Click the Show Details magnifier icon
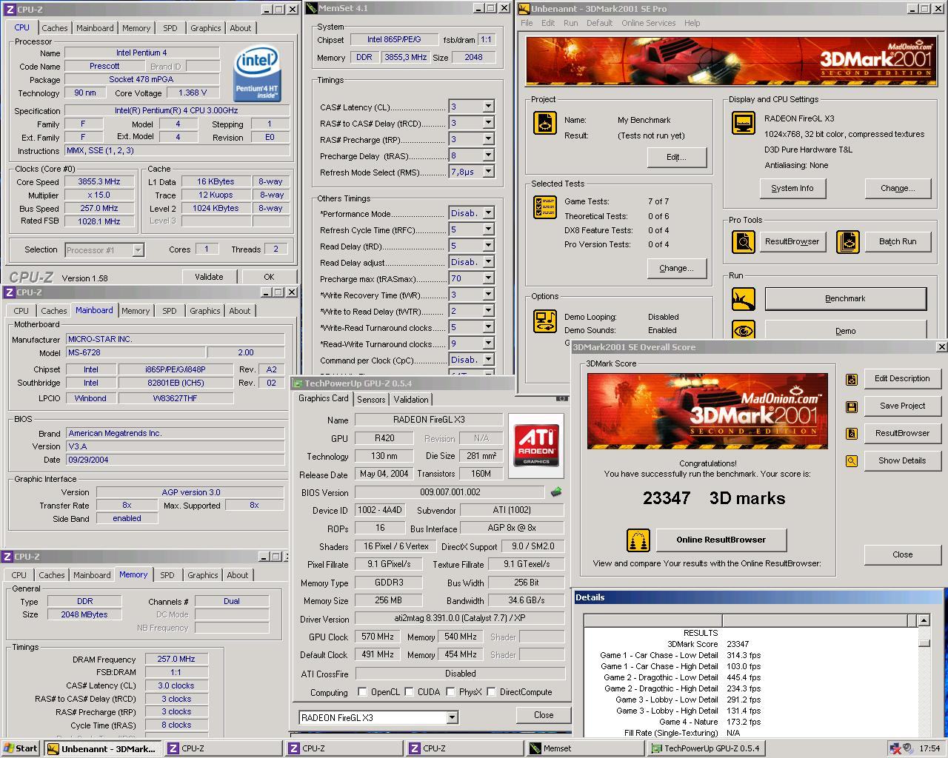 852,461
